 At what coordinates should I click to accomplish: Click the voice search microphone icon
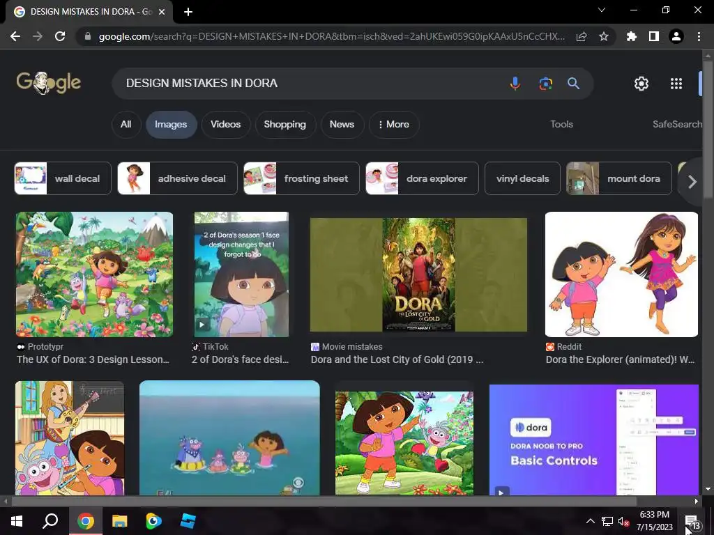pyautogui.click(x=515, y=84)
